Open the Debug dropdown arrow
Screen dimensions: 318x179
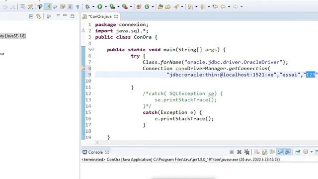point(93,6)
